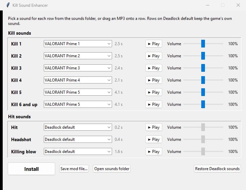Click the Volume label in Kill 5 row

(x=174, y=92)
